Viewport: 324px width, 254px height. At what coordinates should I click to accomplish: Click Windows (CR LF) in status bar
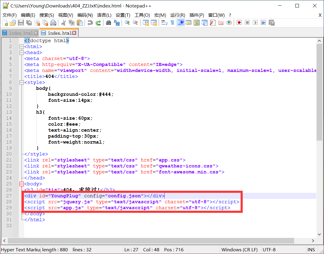click(239, 250)
